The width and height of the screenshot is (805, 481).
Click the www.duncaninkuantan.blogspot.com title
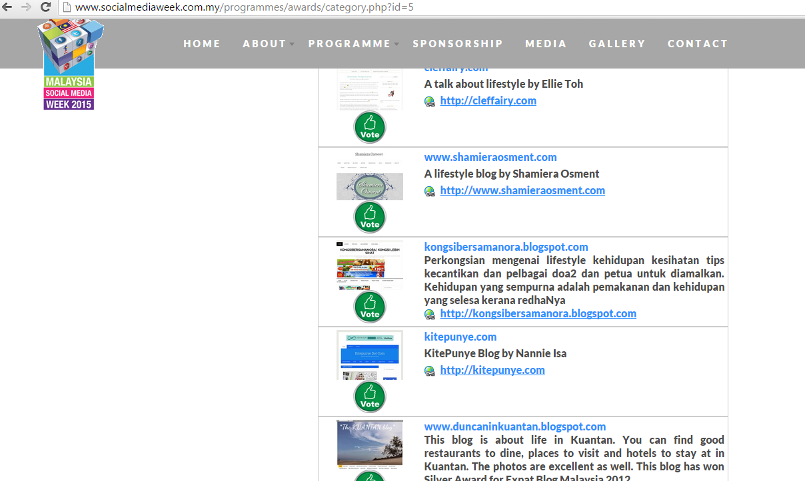[x=515, y=426]
